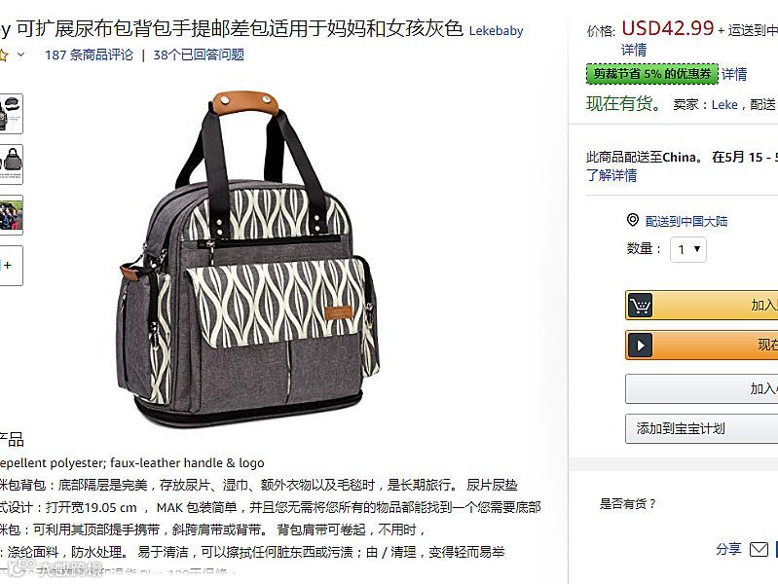Open the 38个已回答问题 link
The image size is (778, 584).
[199, 55]
